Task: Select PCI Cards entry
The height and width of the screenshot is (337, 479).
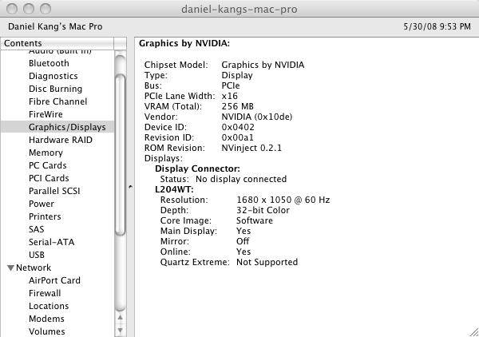Action: (x=49, y=178)
